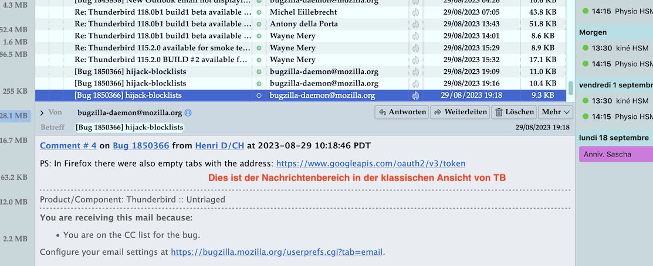Click junk icon for Antony della Porta message
The image size is (653, 266).
[x=415, y=24]
